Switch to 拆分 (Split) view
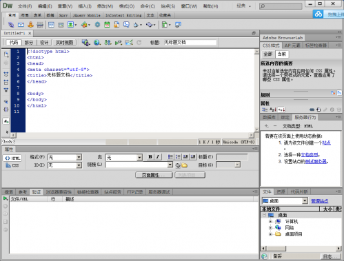344x261 pixels. click(29, 43)
